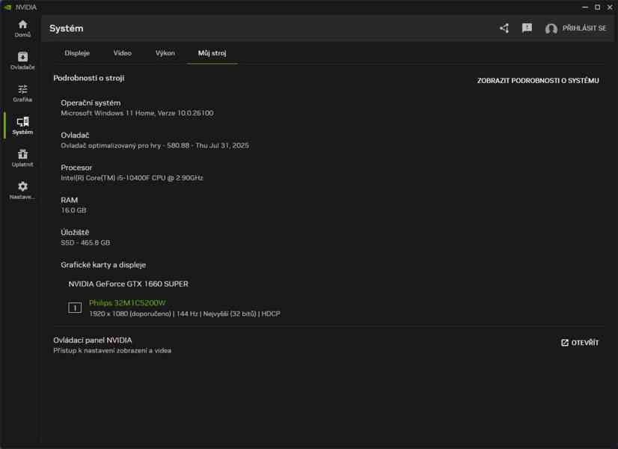Click the driver version 580.88 text
Viewport: 618px width, 449px height.
(x=155, y=145)
